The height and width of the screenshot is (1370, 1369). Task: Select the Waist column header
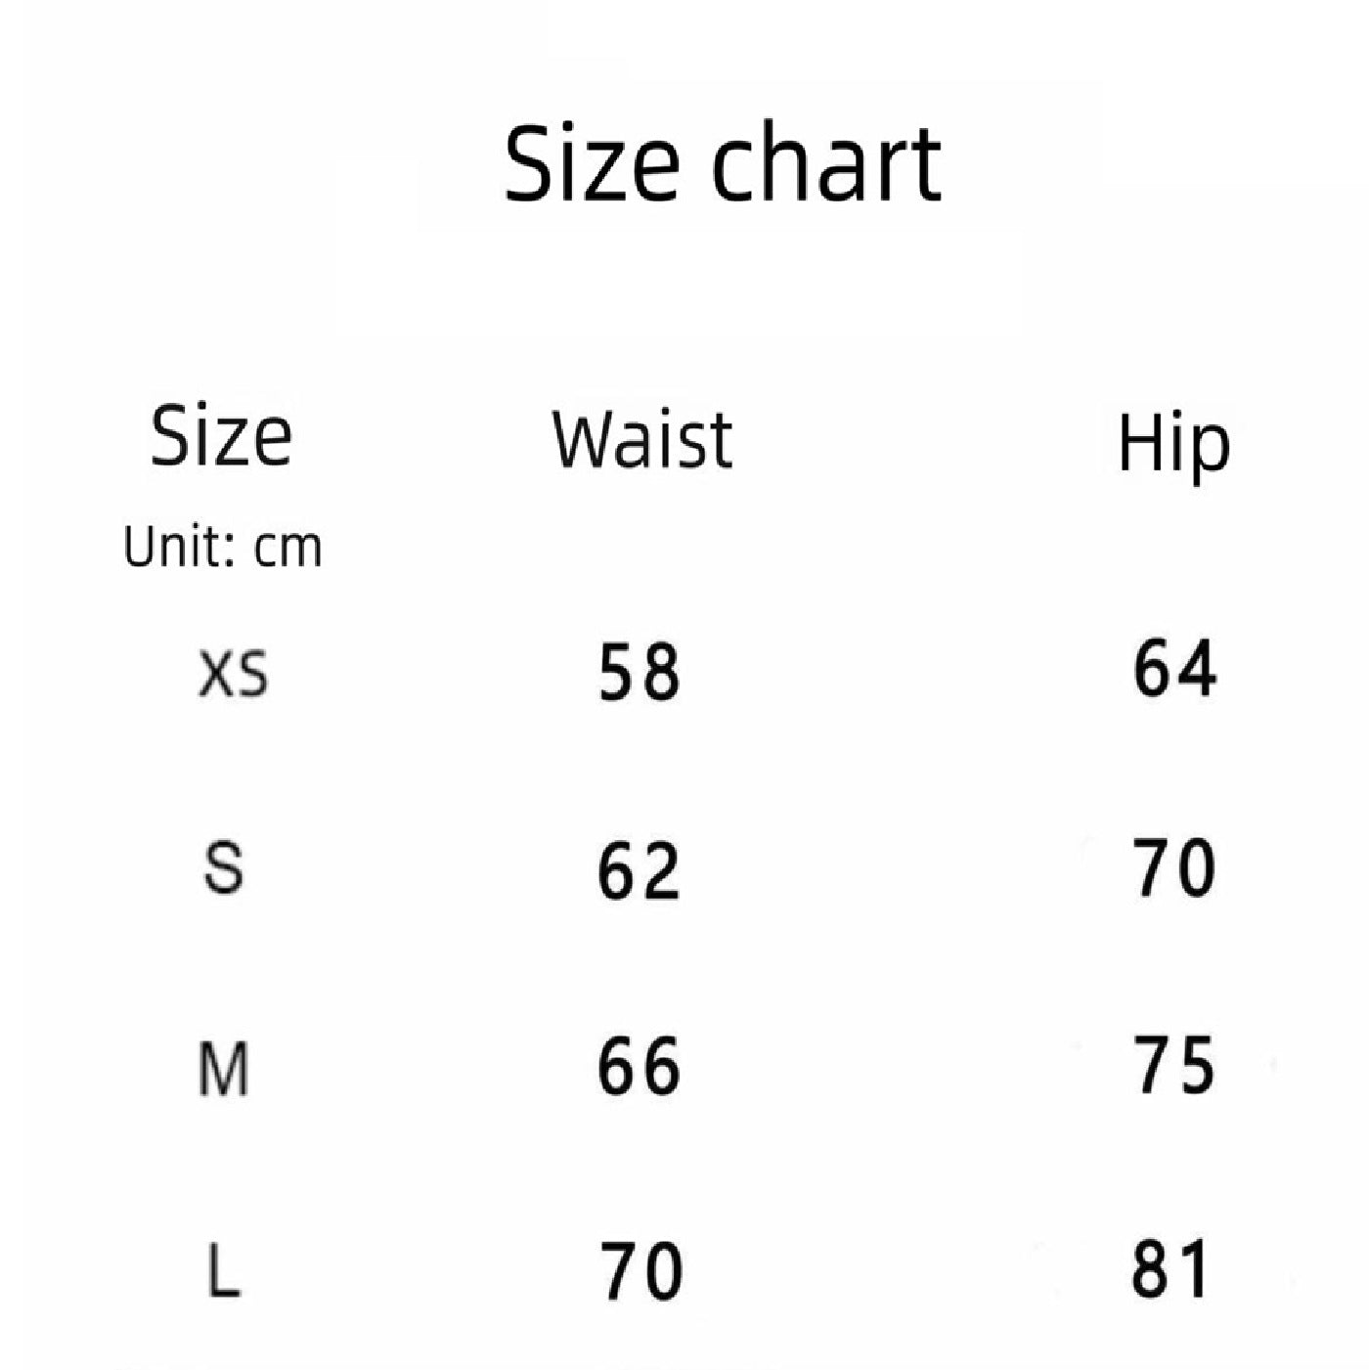(642, 439)
